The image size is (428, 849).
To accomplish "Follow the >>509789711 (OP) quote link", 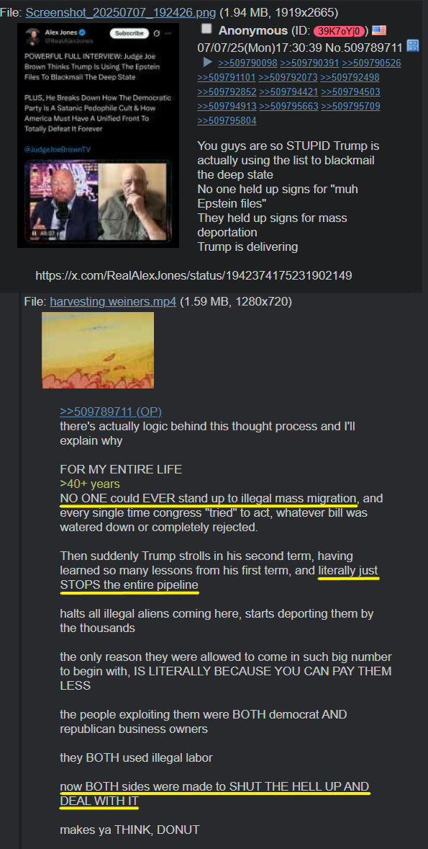I will [111, 412].
